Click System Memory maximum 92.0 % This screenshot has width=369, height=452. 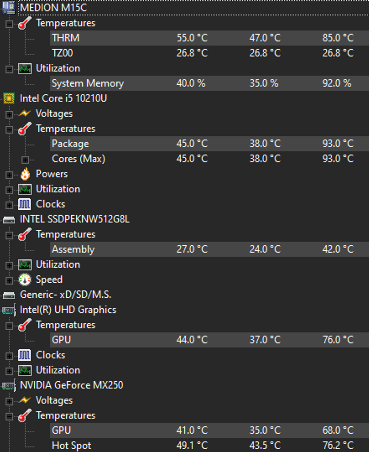337,83
